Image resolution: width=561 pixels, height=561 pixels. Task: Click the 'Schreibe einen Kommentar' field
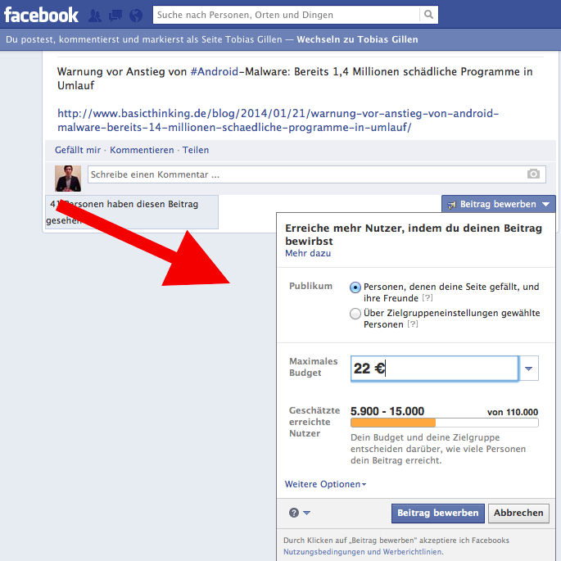[317, 174]
